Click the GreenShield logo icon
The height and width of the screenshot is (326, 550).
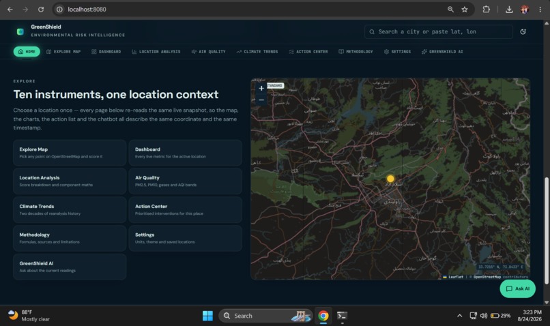(x=20, y=31)
